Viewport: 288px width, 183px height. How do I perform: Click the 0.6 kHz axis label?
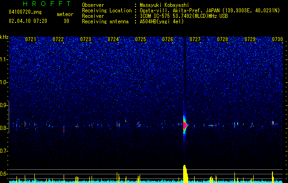(4, 174)
